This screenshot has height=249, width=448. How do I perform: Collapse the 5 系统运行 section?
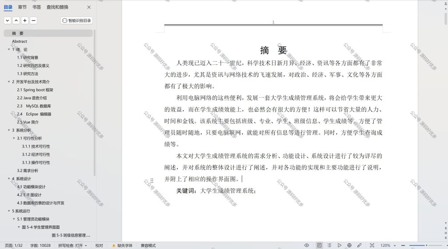pyautogui.click(x=9, y=211)
